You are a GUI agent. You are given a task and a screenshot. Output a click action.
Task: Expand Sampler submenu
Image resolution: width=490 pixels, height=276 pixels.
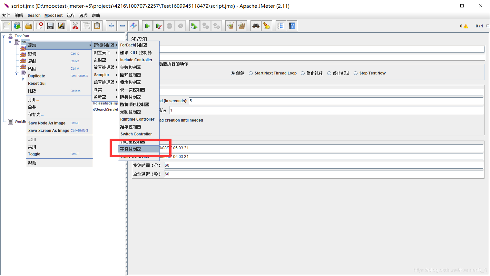point(105,75)
